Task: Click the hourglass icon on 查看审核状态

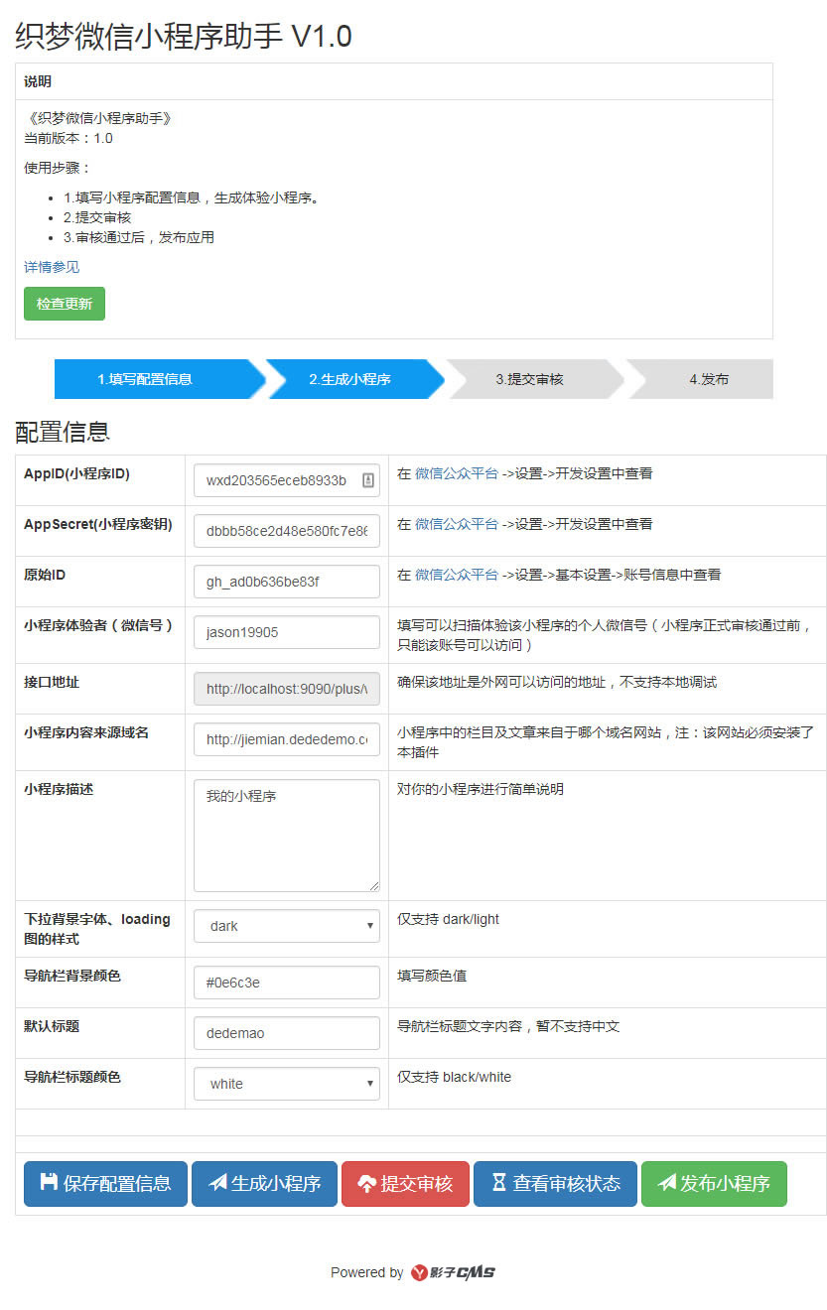Action: tap(499, 1183)
